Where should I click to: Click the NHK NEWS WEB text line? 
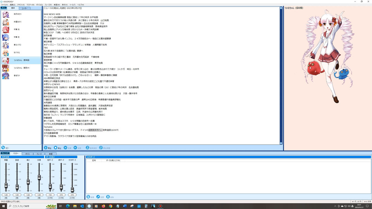52,14
